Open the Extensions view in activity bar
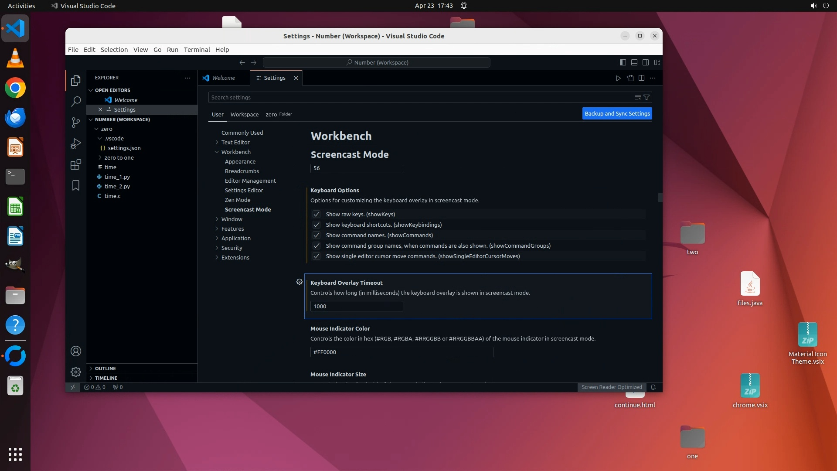This screenshot has height=471, width=837. (76, 164)
